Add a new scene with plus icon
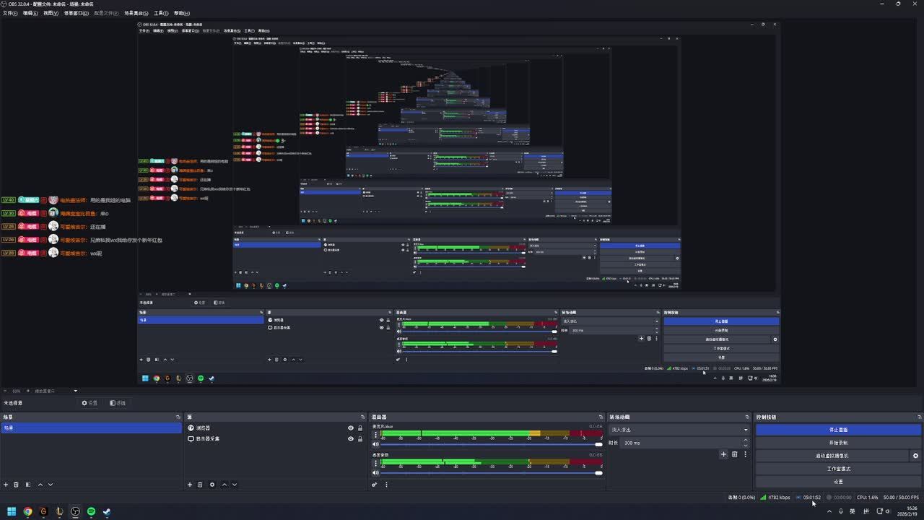 coord(6,485)
